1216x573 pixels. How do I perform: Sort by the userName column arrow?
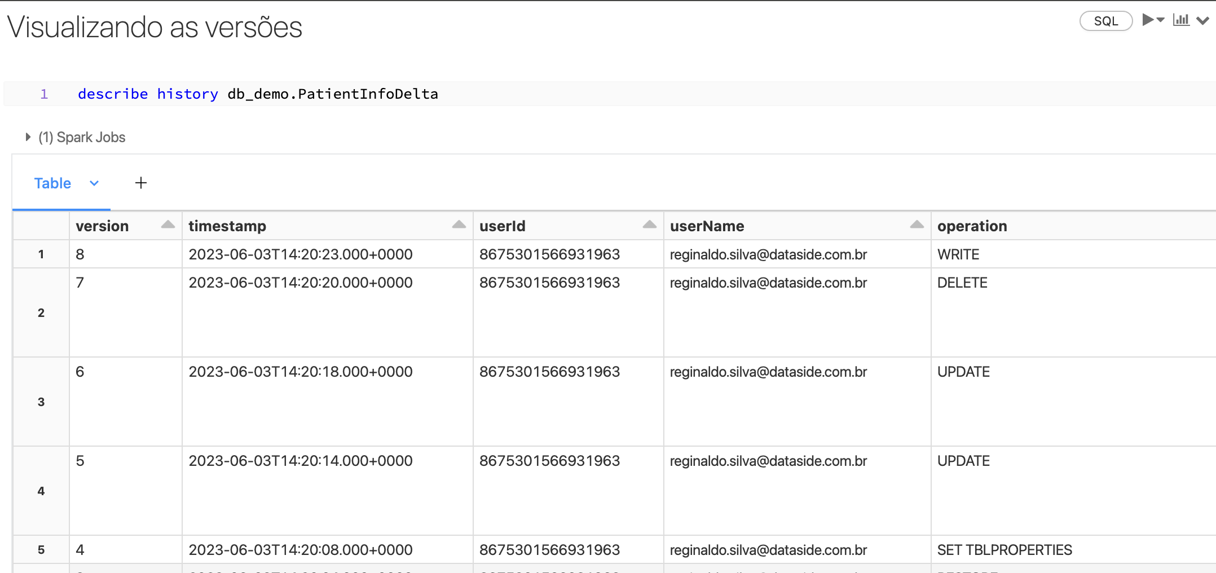click(917, 224)
